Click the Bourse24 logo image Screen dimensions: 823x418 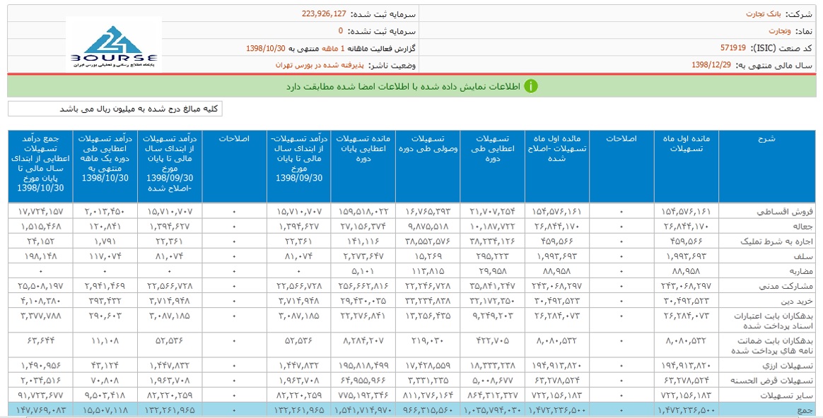pyautogui.click(x=114, y=46)
